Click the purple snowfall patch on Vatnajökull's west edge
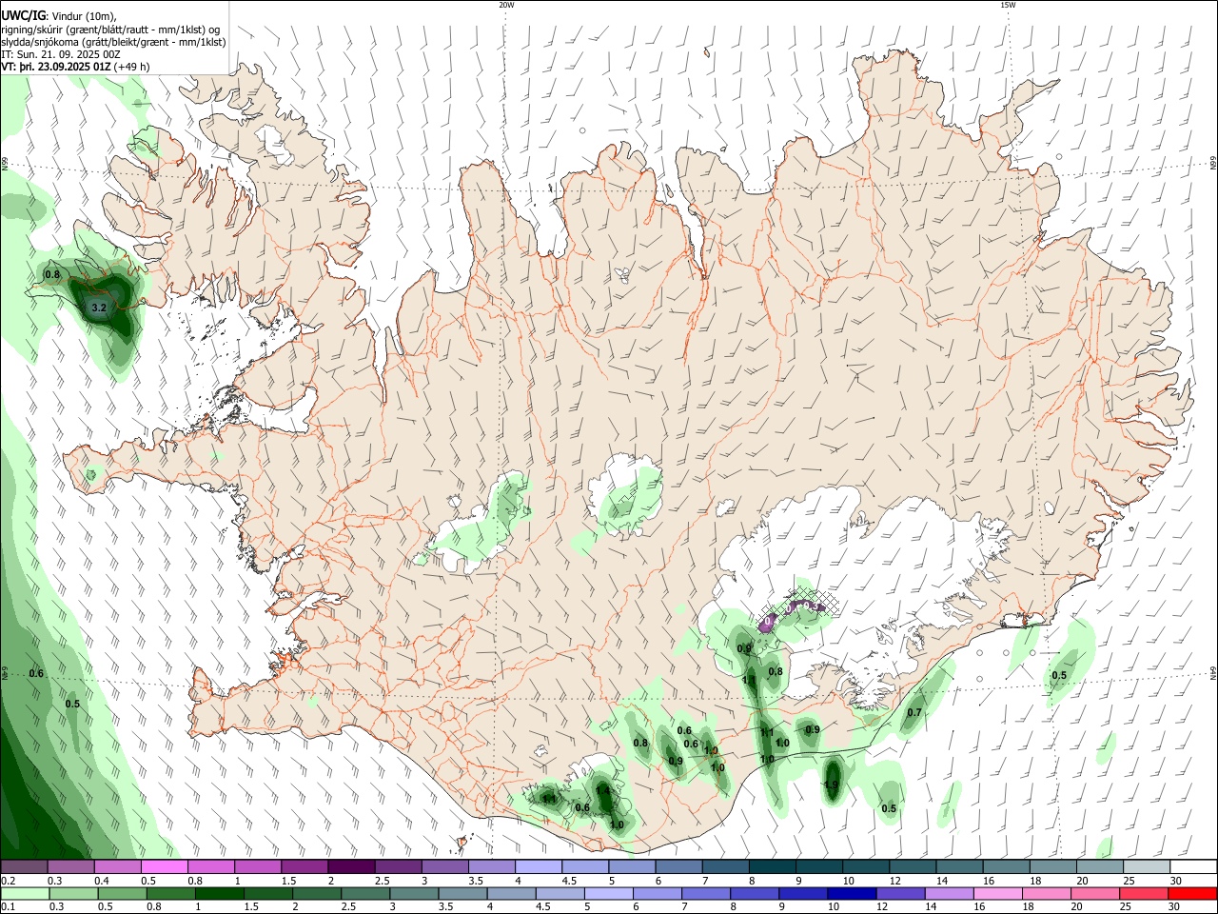Screen dimensions: 1218x914 [770, 622]
